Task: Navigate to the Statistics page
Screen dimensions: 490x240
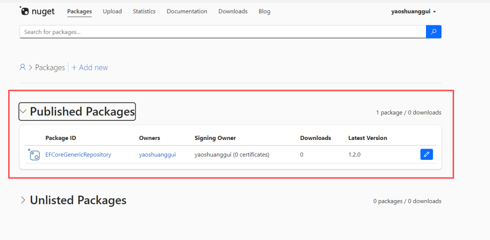Action: (x=144, y=11)
